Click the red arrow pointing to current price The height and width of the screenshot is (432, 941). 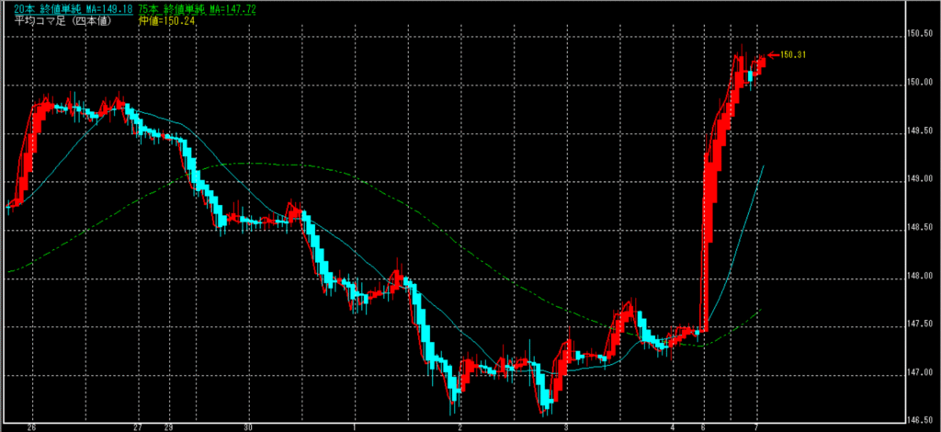(772, 55)
